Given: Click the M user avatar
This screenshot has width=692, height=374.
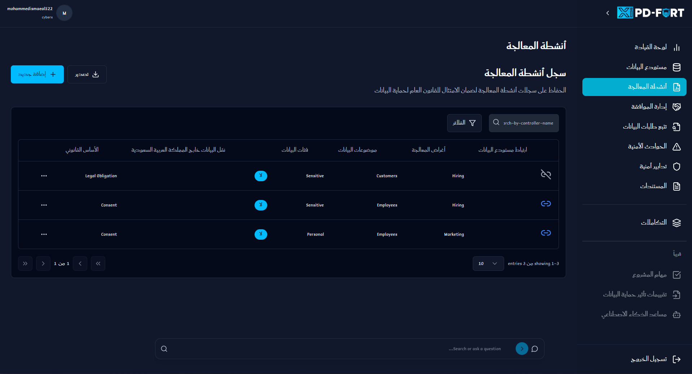Looking at the screenshot, I should click(x=65, y=13).
